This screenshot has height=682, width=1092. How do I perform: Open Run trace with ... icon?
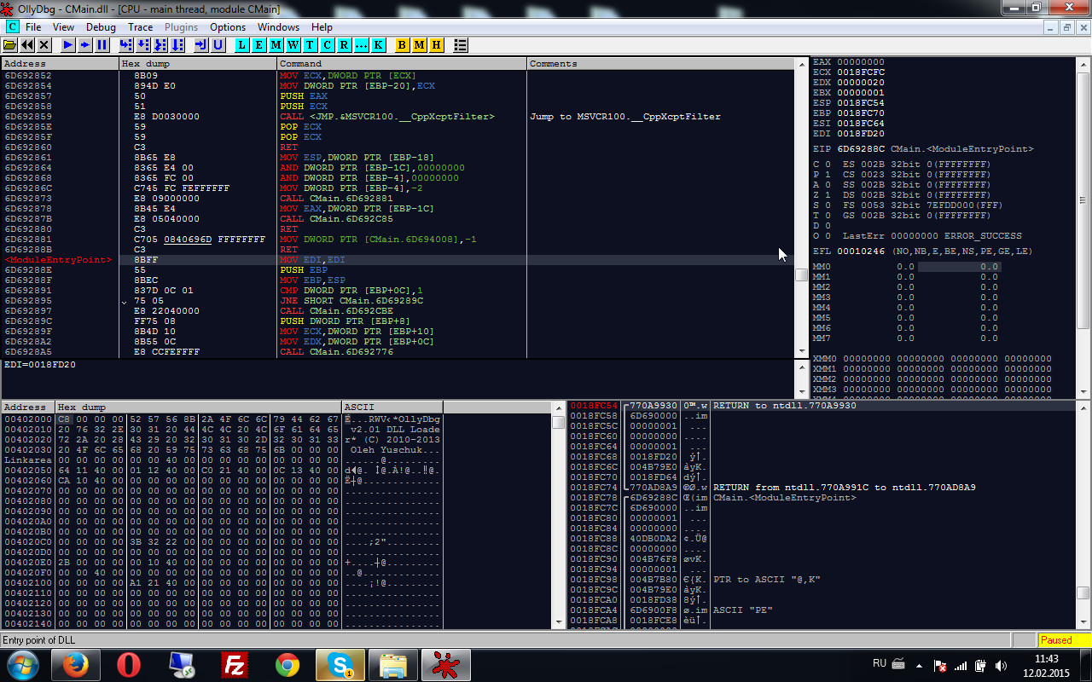(362, 44)
